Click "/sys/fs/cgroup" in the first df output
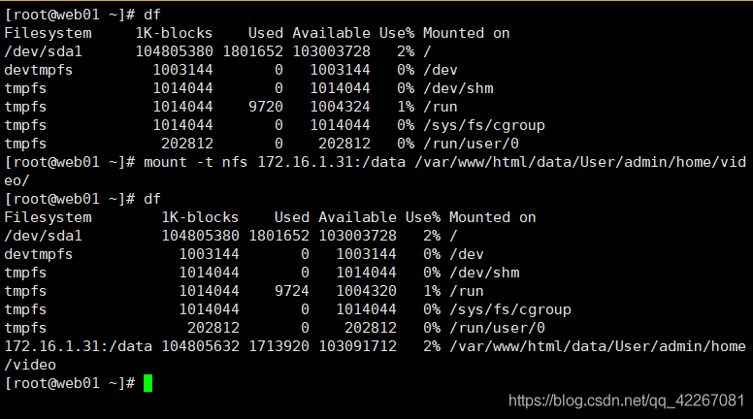 click(x=484, y=125)
